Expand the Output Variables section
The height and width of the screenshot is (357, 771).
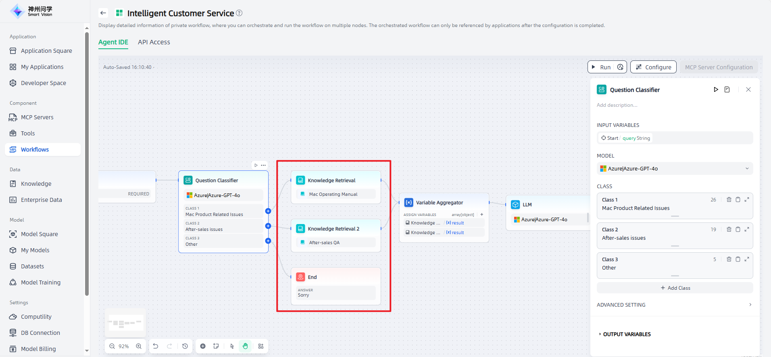tap(627, 334)
